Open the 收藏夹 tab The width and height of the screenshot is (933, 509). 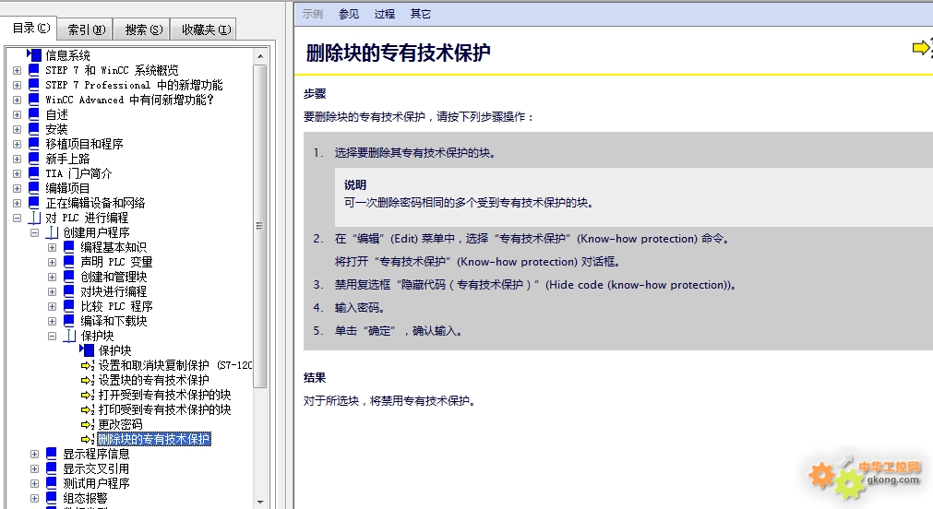click(x=206, y=30)
